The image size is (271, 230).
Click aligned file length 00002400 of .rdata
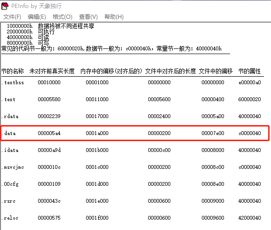(159, 116)
